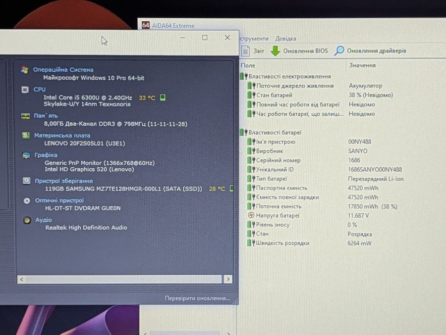Image resolution: width=446 pixels, height=335 pixels.
Task: Click battery icon beside Виробник
Action: click(251, 151)
